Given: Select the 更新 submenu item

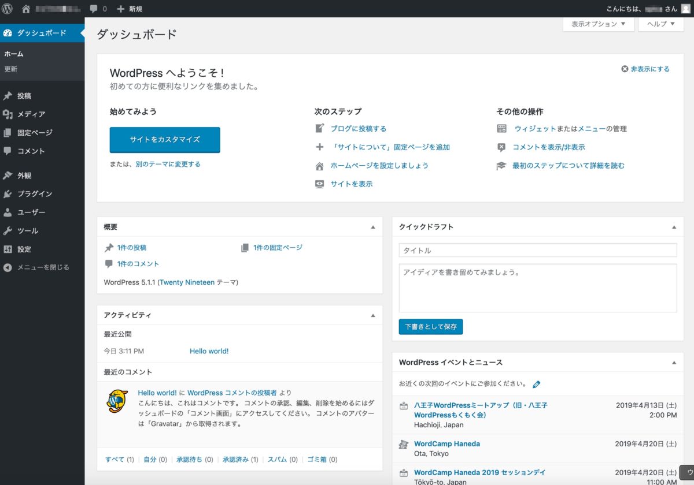Looking at the screenshot, I should [11, 69].
